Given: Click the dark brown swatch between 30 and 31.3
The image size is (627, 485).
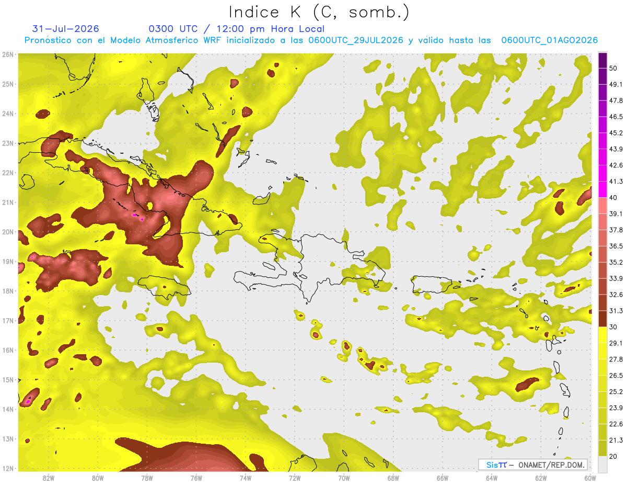Looking at the screenshot, I should pyautogui.click(x=602, y=319).
